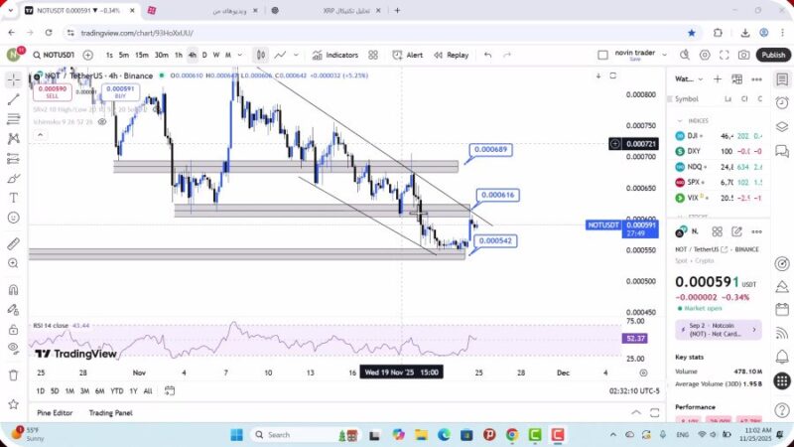This screenshot has width=794, height=447.
Task: Switch to the Pine Editor tab
Action: (55, 412)
